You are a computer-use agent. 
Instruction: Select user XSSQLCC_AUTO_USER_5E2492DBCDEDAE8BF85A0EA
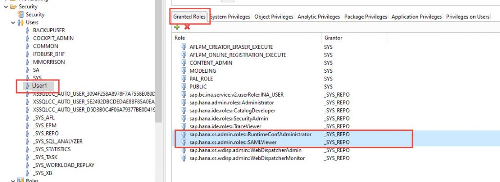click(x=94, y=101)
